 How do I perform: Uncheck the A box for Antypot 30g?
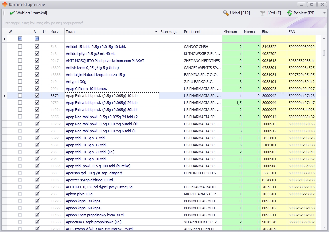point(37,82)
